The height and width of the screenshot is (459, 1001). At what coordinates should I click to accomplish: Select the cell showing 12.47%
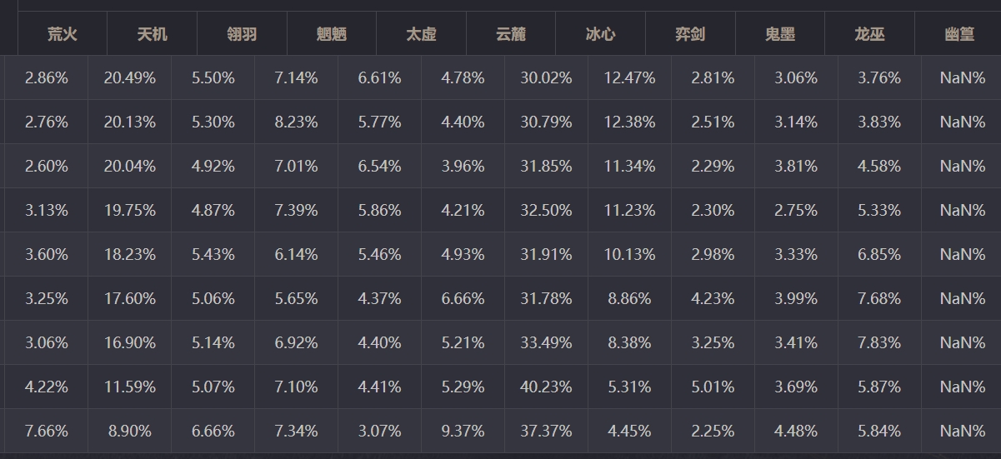coord(630,77)
